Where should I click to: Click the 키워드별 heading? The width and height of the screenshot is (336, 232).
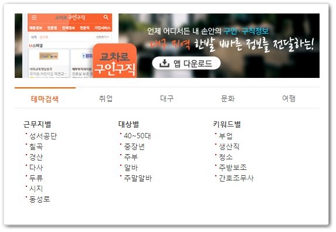(x=227, y=124)
